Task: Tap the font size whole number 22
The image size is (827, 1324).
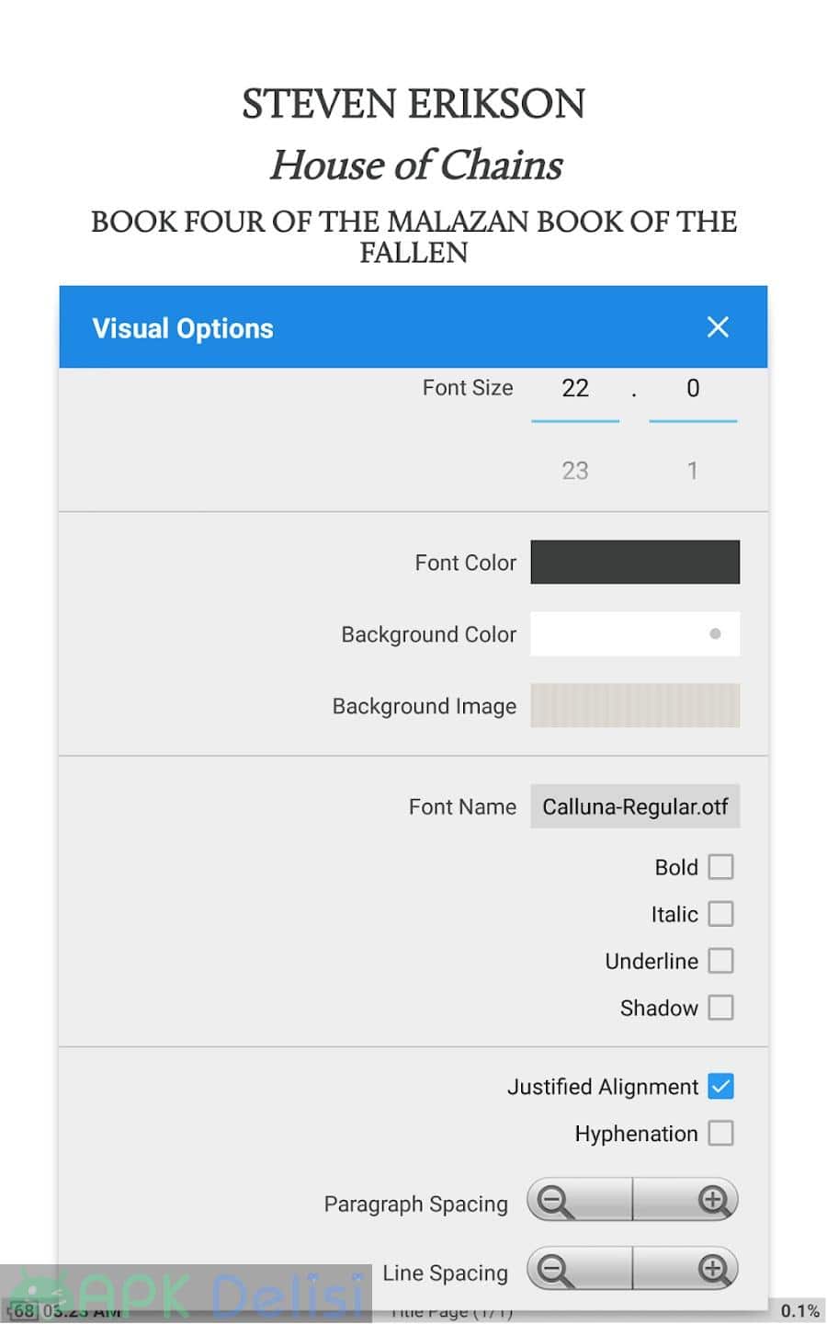Action: coord(575,389)
